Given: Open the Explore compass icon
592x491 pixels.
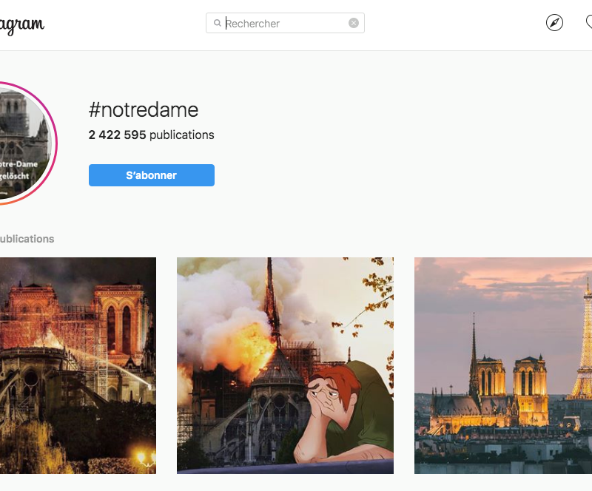Looking at the screenshot, I should [554, 24].
